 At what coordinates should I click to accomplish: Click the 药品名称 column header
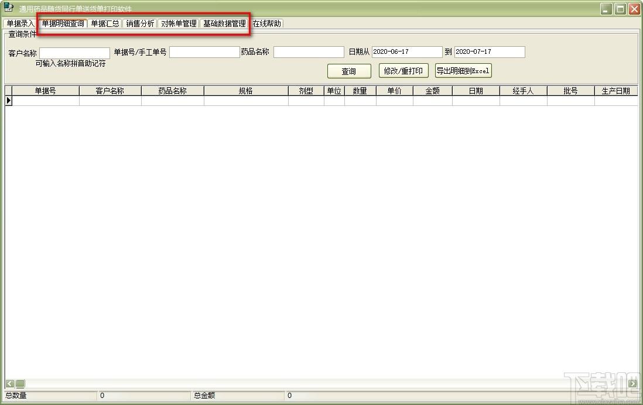pos(173,91)
